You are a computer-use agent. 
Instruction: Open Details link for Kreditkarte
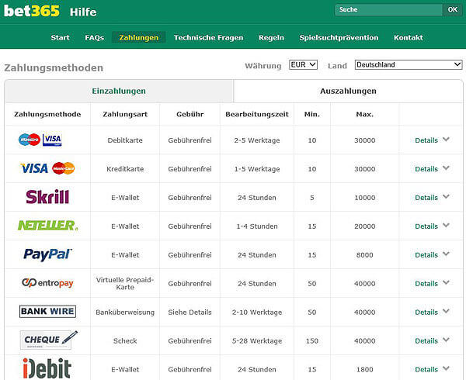click(x=426, y=169)
